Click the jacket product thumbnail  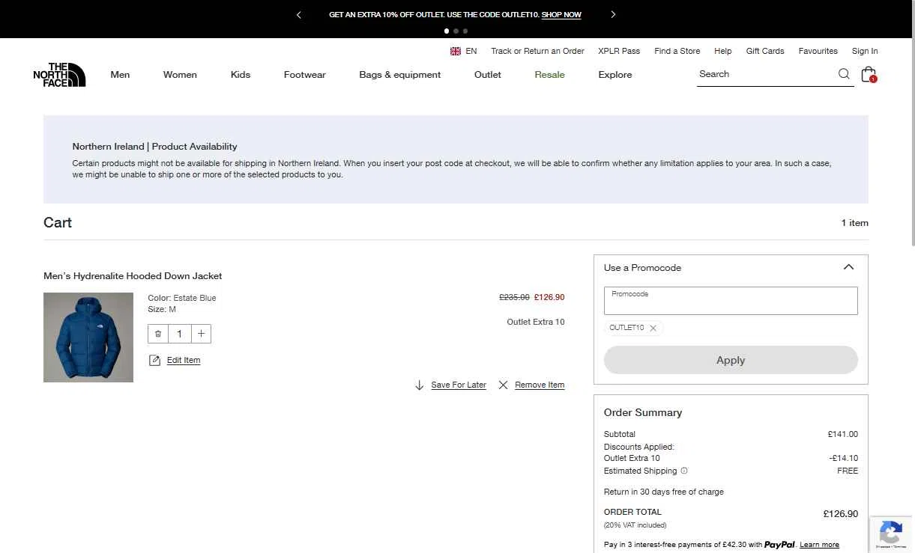coord(88,337)
